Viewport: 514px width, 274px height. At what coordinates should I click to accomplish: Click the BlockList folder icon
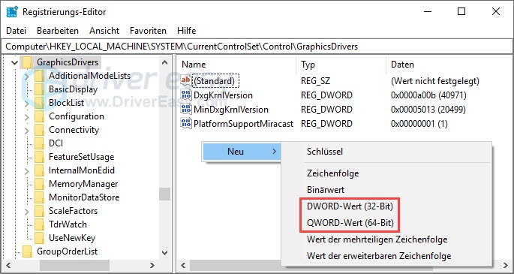(x=39, y=103)
